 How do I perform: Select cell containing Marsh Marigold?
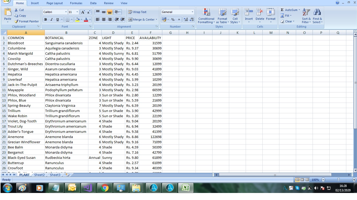click(26, 53)
